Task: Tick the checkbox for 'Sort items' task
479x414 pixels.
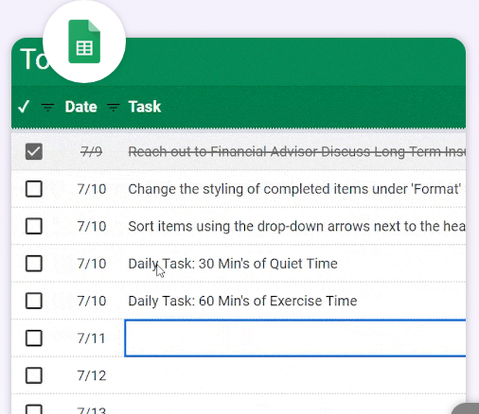Action: [34, 226]
